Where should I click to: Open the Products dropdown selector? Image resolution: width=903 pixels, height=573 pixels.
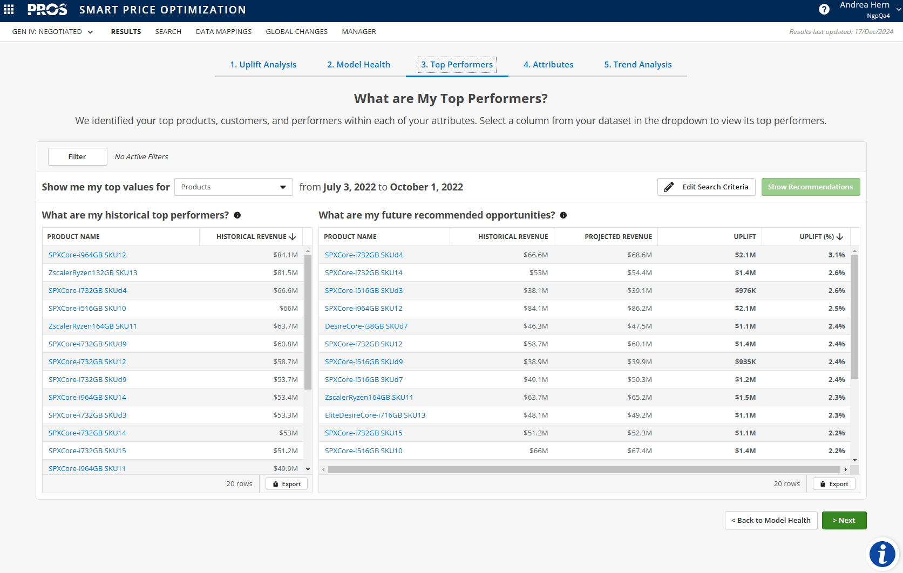click(233, 187)
